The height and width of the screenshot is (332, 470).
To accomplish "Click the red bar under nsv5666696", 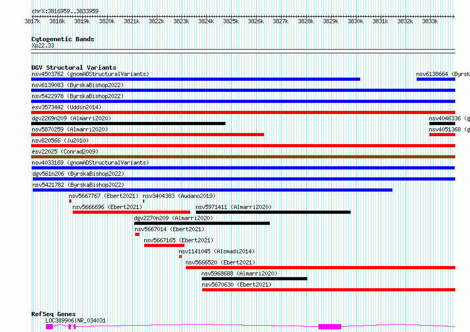I will pyautogui.click(x=131, y=212).
